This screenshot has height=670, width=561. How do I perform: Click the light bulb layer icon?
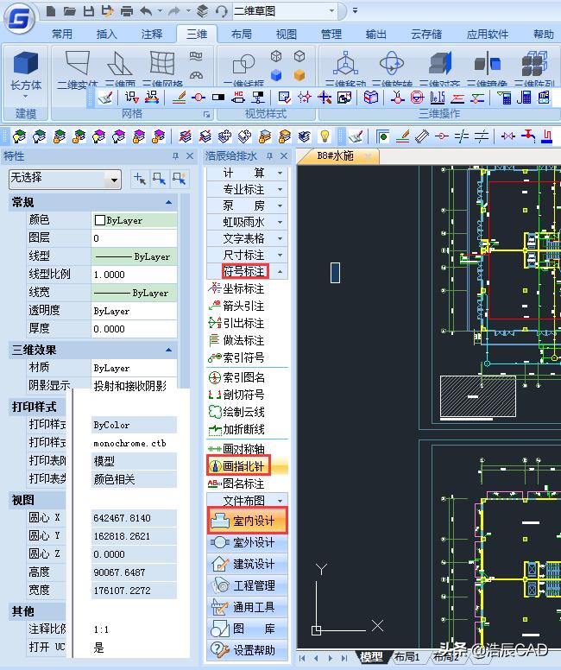(325, 136)
